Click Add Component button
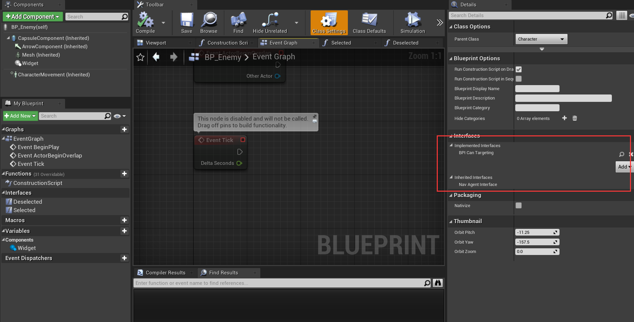The width and height of the screenshot is (634, 322). point(33,17)
